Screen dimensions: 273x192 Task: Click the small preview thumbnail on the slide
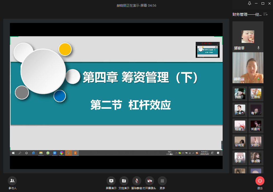coord(208,50)
